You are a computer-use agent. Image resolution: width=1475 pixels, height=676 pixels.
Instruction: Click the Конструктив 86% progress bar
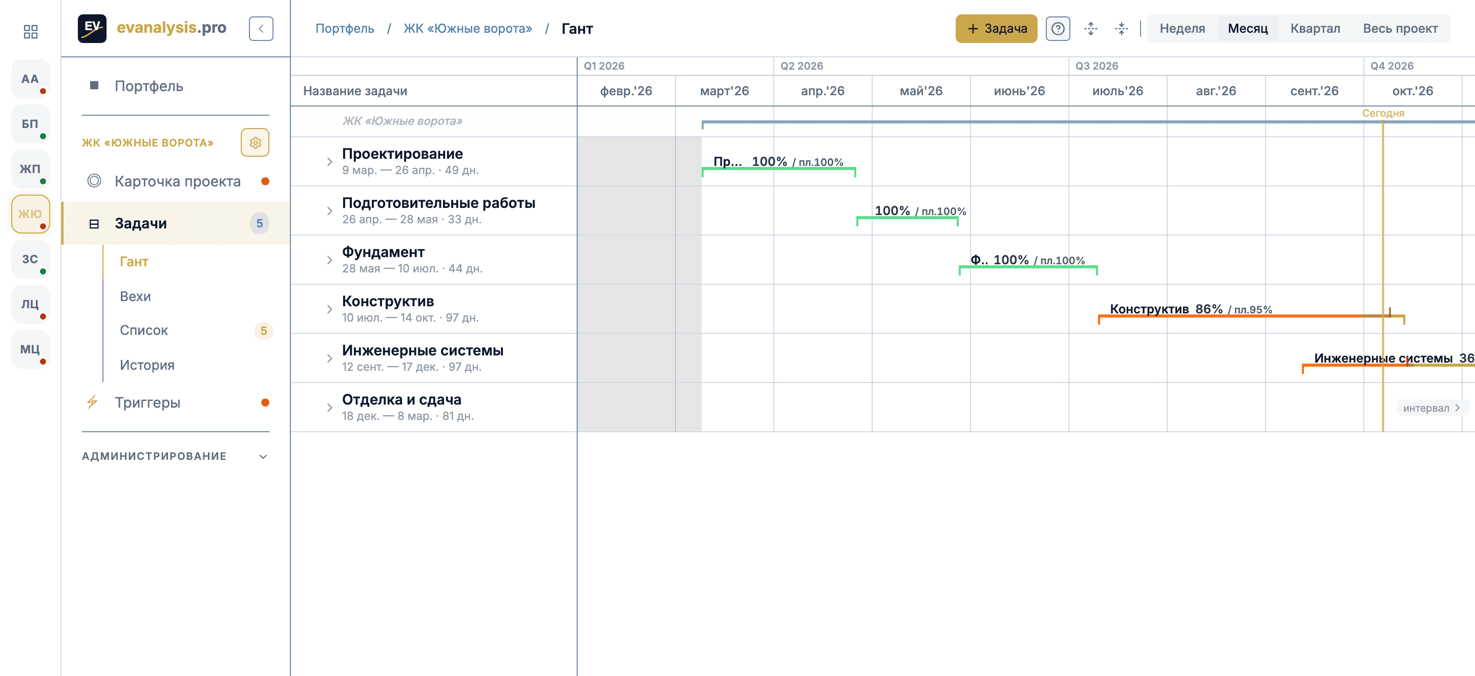pos(1251,316)
